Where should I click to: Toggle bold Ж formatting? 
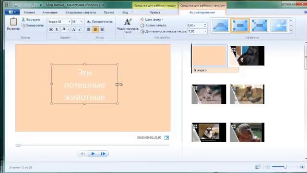(51, 29)
